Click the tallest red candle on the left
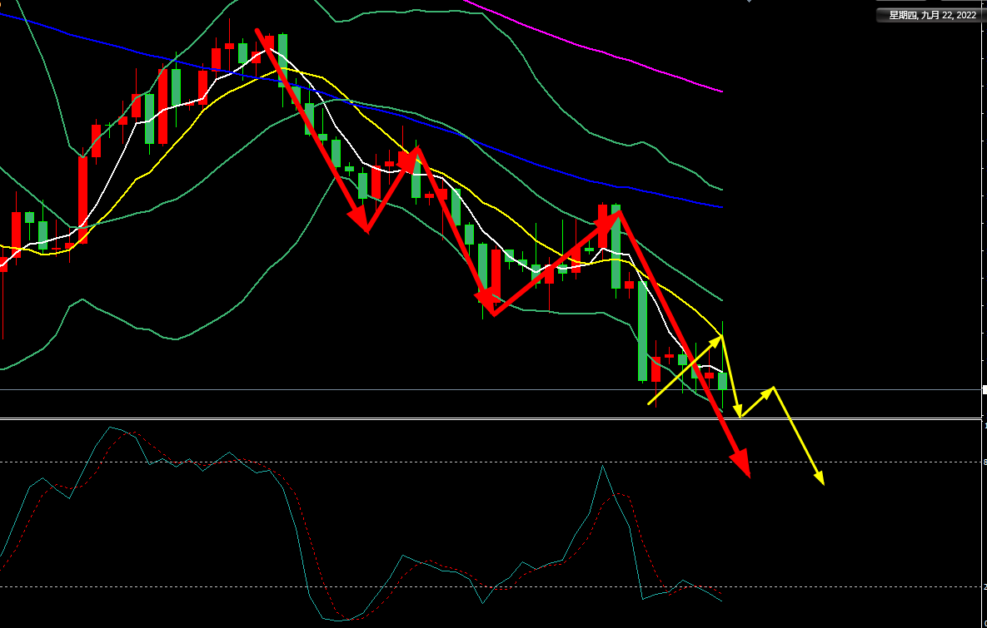Image resolution: width=987 pixels, height=628 pixels. [x=83, y=200]
